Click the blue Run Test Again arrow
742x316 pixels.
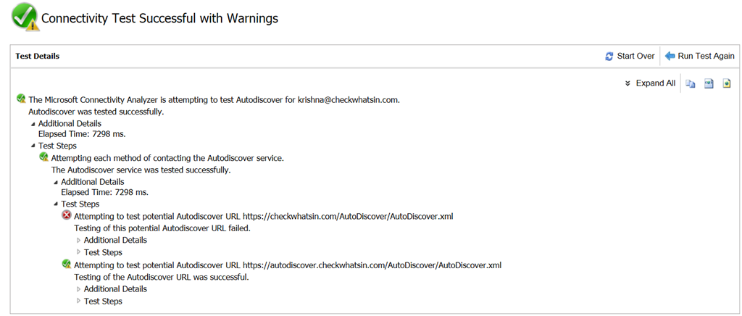click(x=670, y=56)
